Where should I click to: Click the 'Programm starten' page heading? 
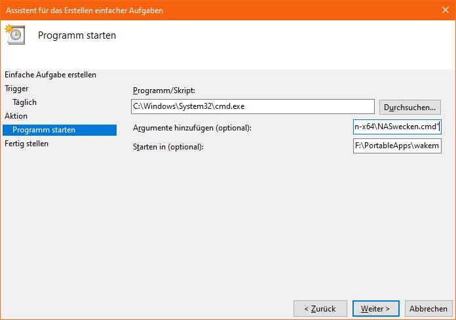[x=77, y=35]
